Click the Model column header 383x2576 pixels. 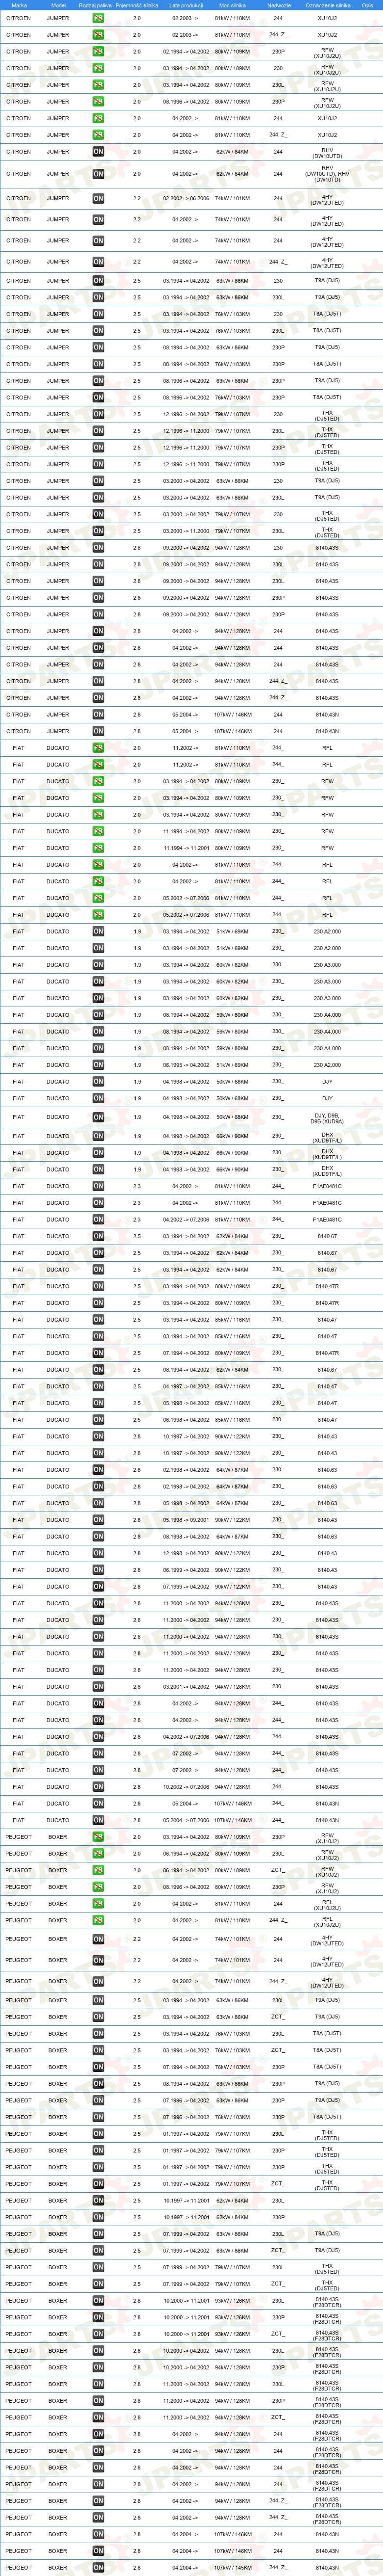click(x=58, y=5)
